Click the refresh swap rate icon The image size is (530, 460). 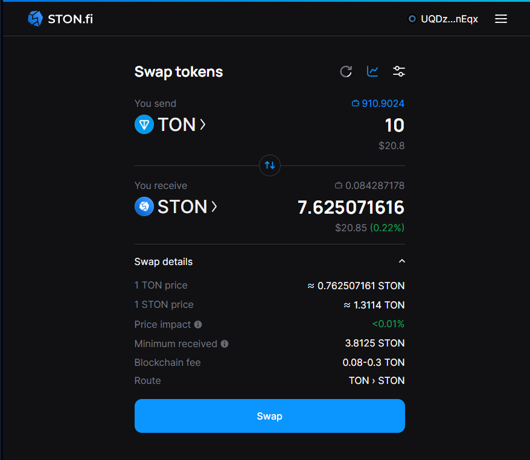click(346, 72)
